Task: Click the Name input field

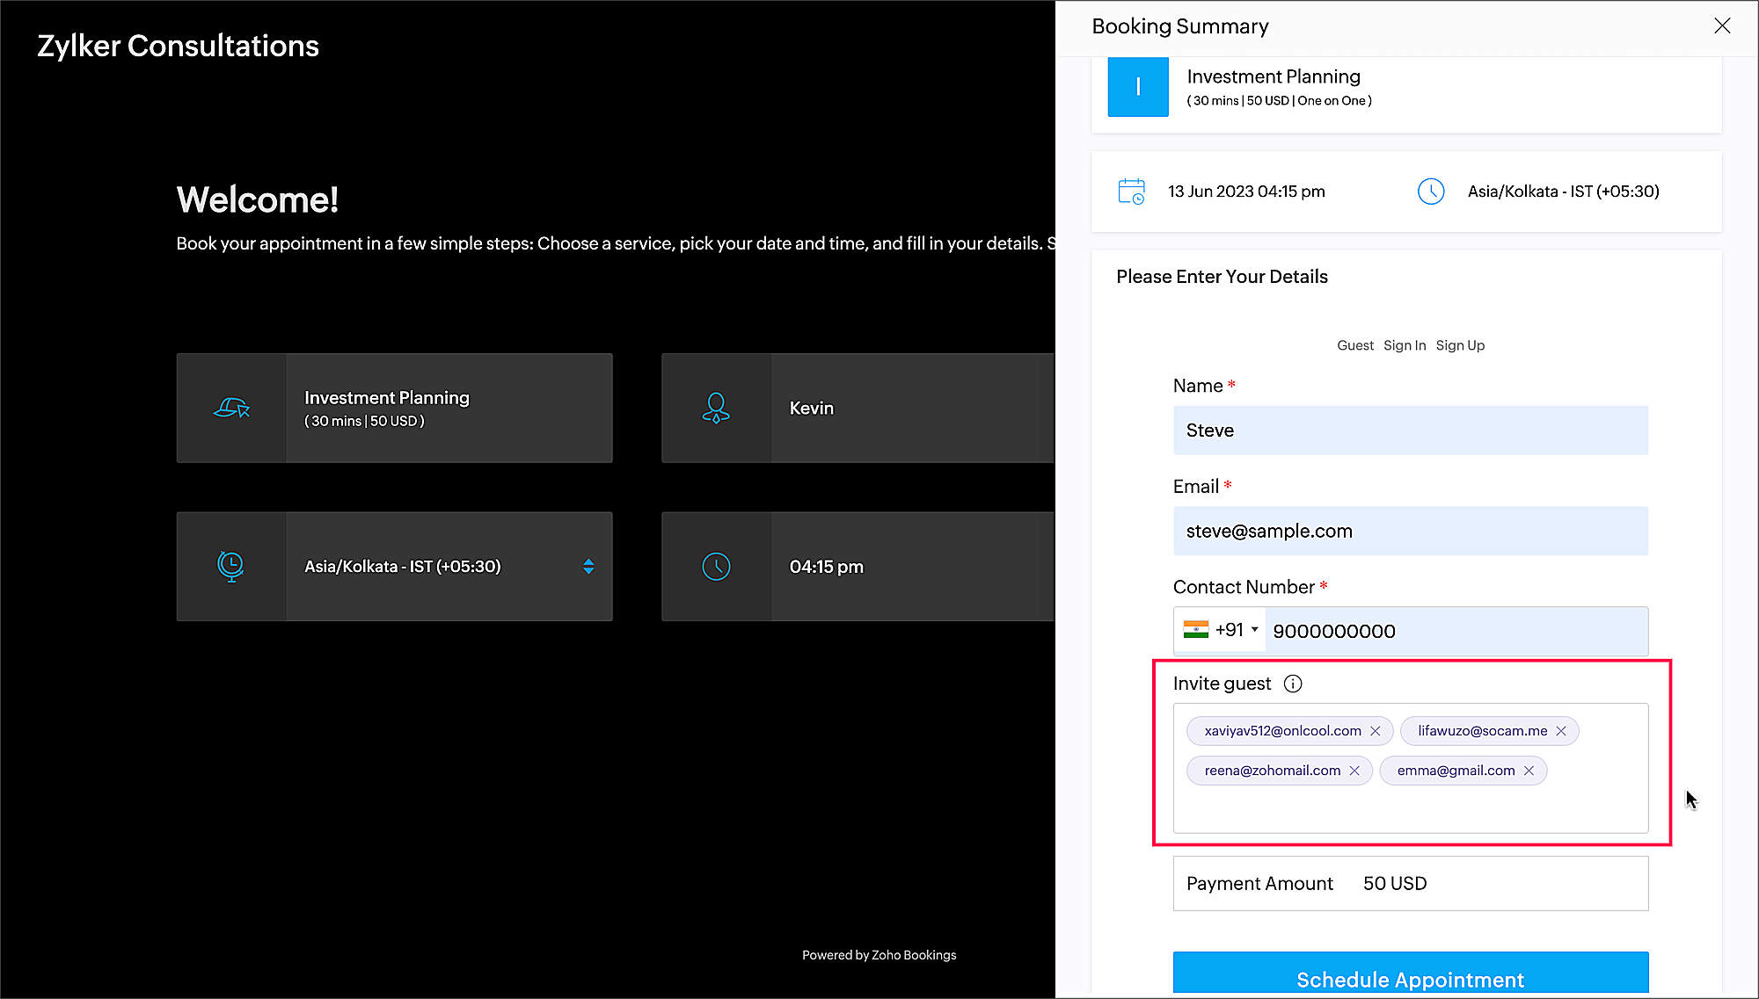Action: [x=1410, y=431]
